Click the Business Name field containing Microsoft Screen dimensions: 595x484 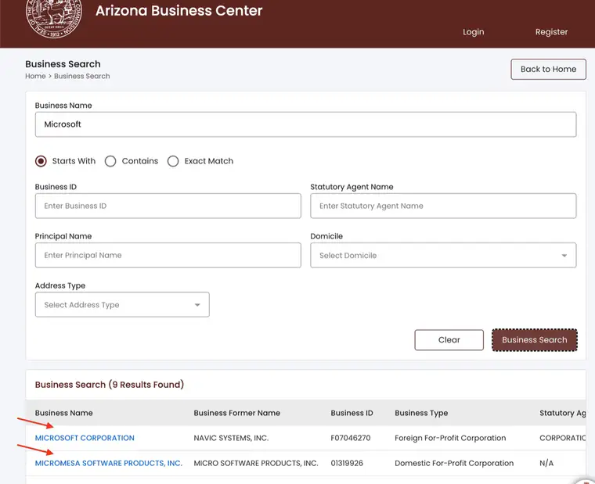(x=305, y=124)
